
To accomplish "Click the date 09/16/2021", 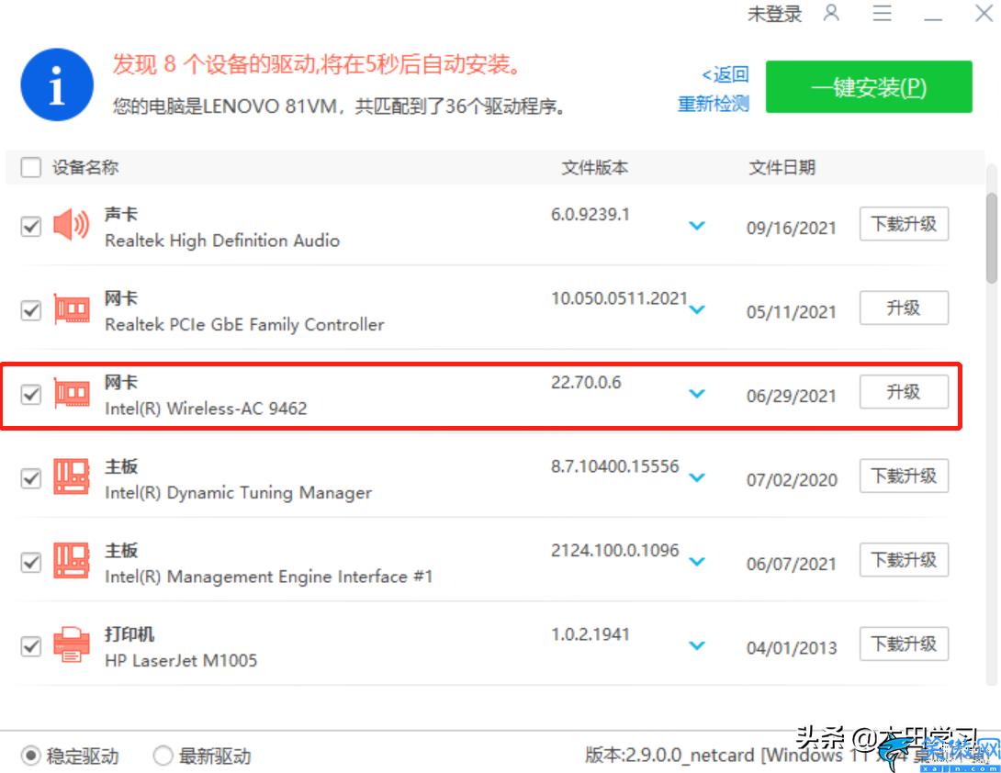I will coord(792,228).
